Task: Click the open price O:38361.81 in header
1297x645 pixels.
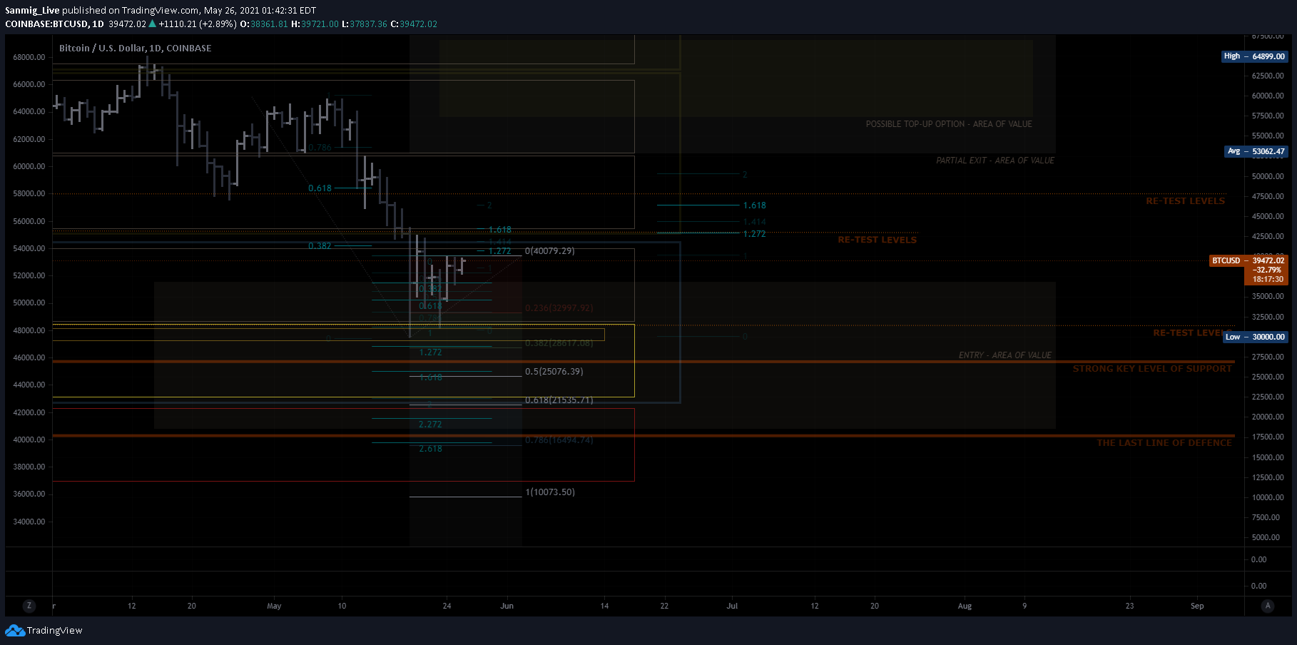Action: (264, 24)
